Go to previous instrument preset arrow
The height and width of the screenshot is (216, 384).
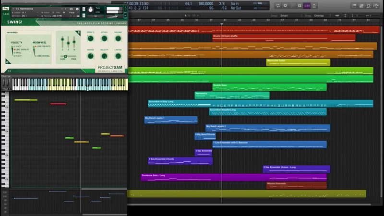[62, 9]
